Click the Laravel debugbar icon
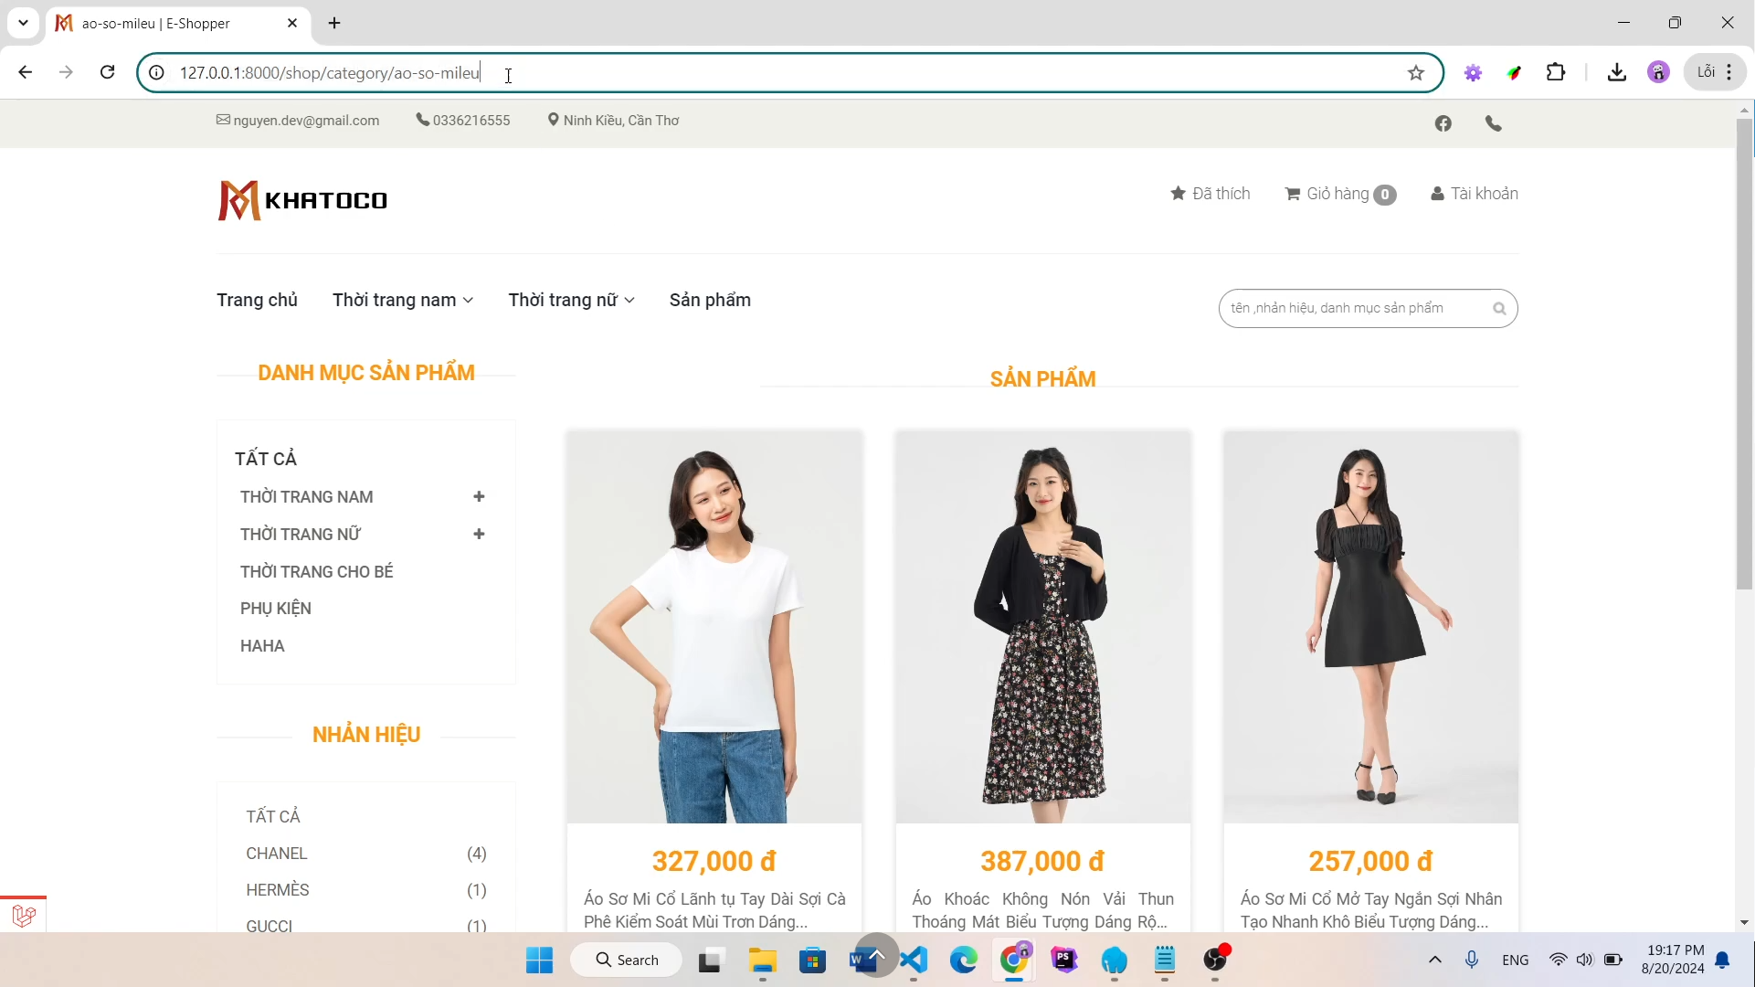This screenshot has width=1755, height=987. [x=24, y=915]
